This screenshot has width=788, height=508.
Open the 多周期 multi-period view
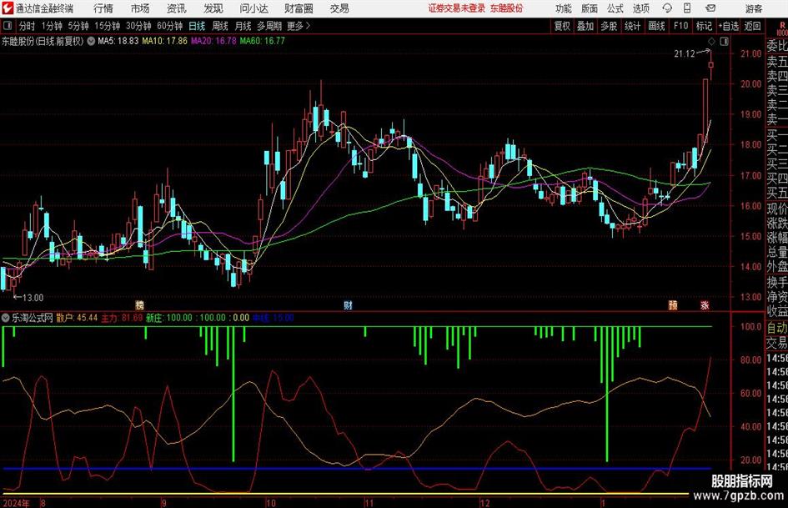[269, 26]
